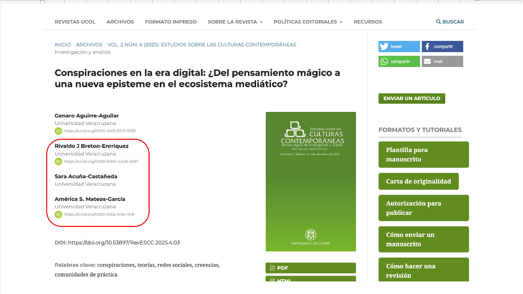Screen dimensions: 523x294
Task: Open Carta de originalidad format
Action: click(x=418, y=181)
